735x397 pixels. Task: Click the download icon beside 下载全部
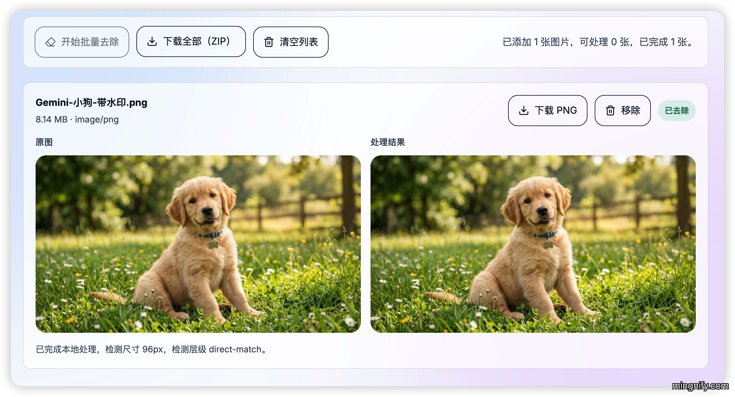pos(152,41)
